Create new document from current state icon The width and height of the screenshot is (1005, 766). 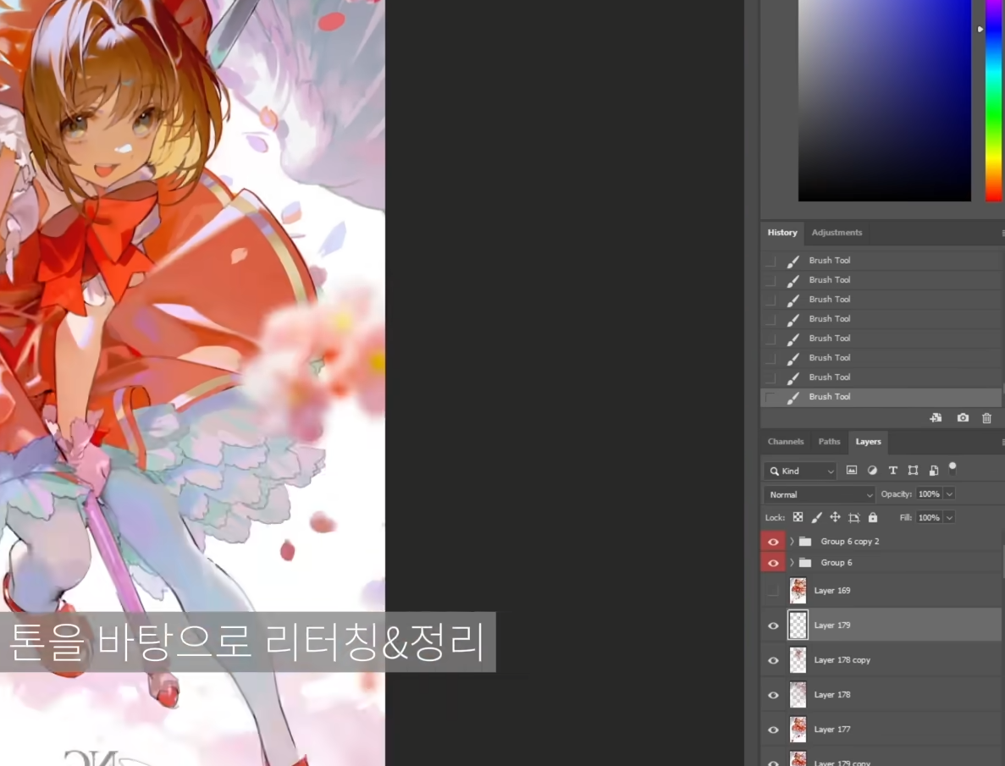tap(936, 418)
